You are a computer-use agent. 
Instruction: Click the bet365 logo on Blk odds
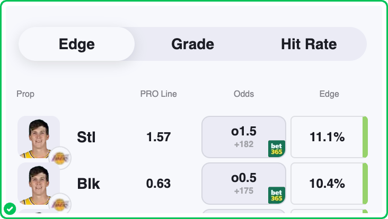coord(276,195)
